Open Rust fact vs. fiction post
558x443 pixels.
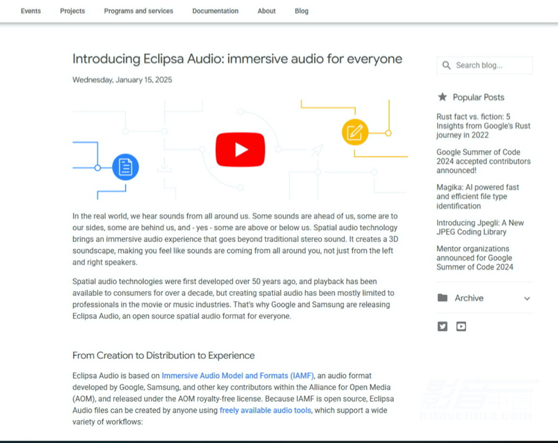[x=483, y=126]
